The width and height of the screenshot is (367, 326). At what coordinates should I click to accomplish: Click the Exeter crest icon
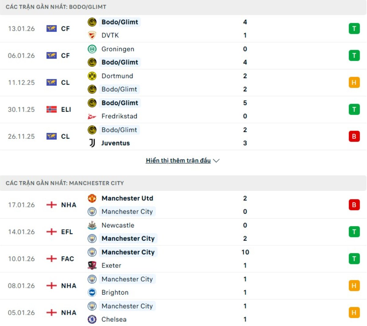(92, 265)
